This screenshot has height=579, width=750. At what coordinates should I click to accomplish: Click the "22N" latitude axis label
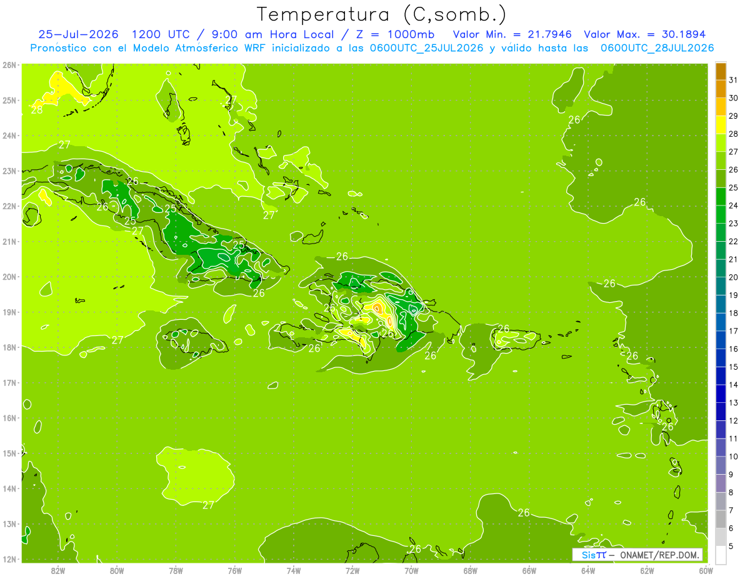[x=9, y=206]
